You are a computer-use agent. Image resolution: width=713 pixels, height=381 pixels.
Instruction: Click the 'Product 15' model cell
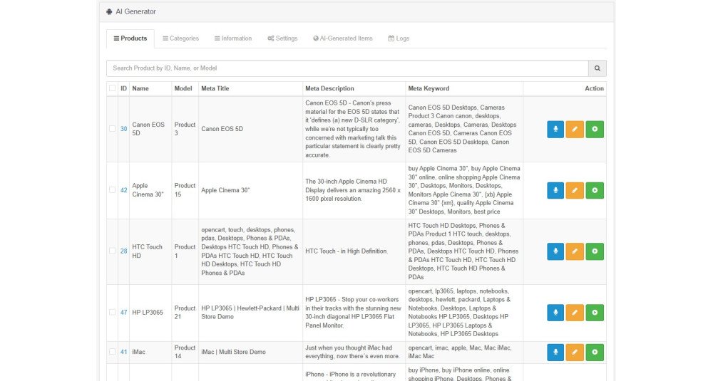(185, 190)
